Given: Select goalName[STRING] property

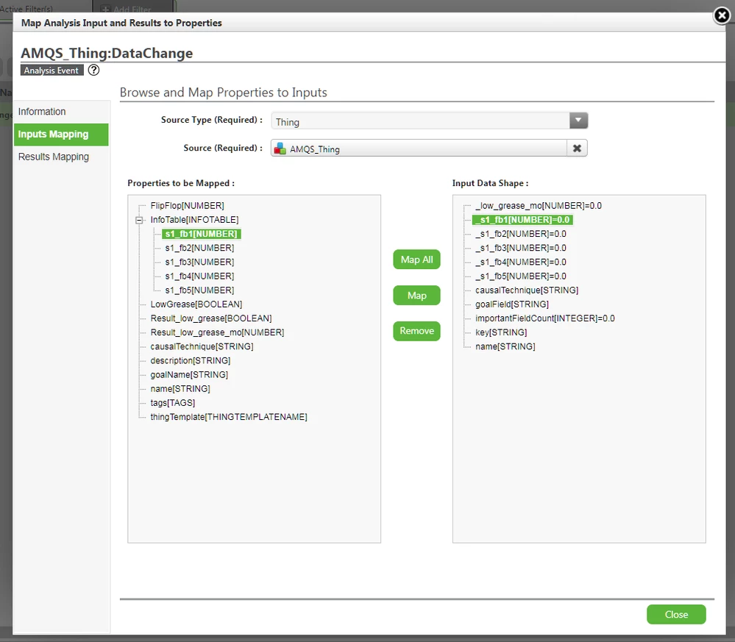Looking at the screenshot, I should [x=189, y=374].
